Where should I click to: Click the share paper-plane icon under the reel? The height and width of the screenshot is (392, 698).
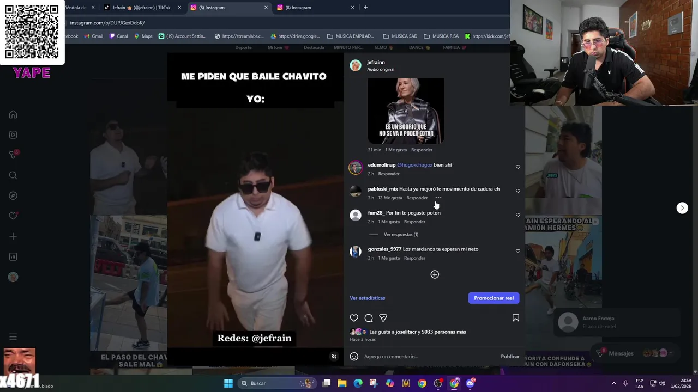point(383,318)
